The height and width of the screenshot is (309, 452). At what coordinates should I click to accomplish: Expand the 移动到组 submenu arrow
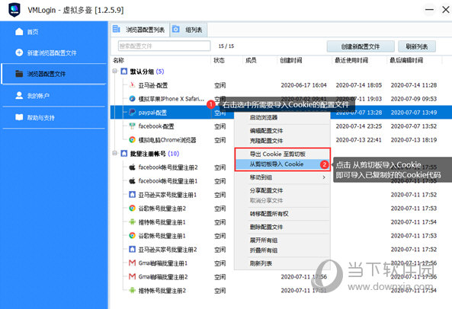pos(324,177)
